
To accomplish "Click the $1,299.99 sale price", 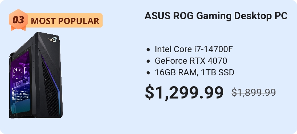I will click(184, 93).
